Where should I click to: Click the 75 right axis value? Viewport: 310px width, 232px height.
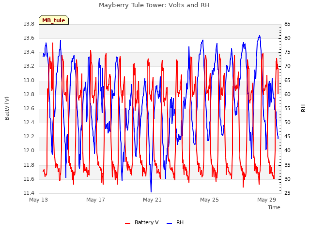tap(287, 52)
